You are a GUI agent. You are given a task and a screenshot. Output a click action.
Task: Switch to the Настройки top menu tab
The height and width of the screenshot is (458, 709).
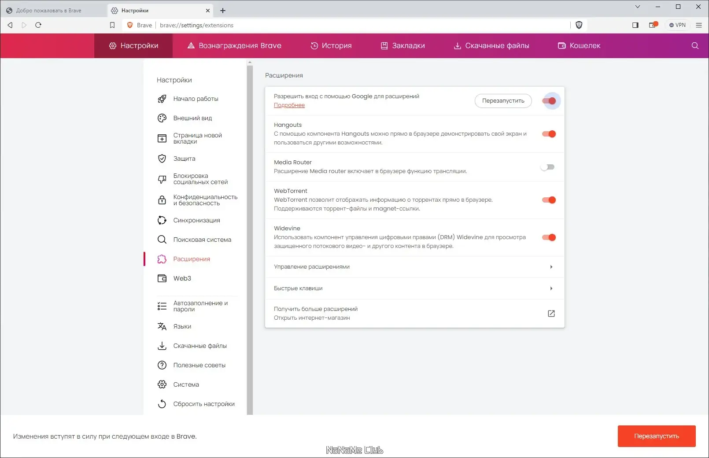point(133,46)
